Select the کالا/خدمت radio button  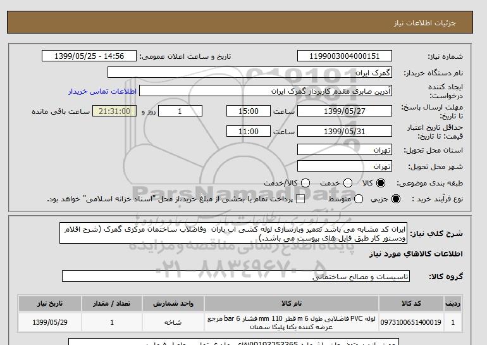305,183
